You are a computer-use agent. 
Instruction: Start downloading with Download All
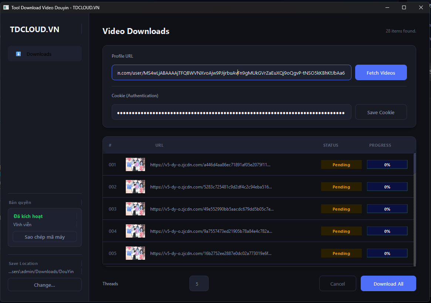pyautogui.click(x=388, y=284)
